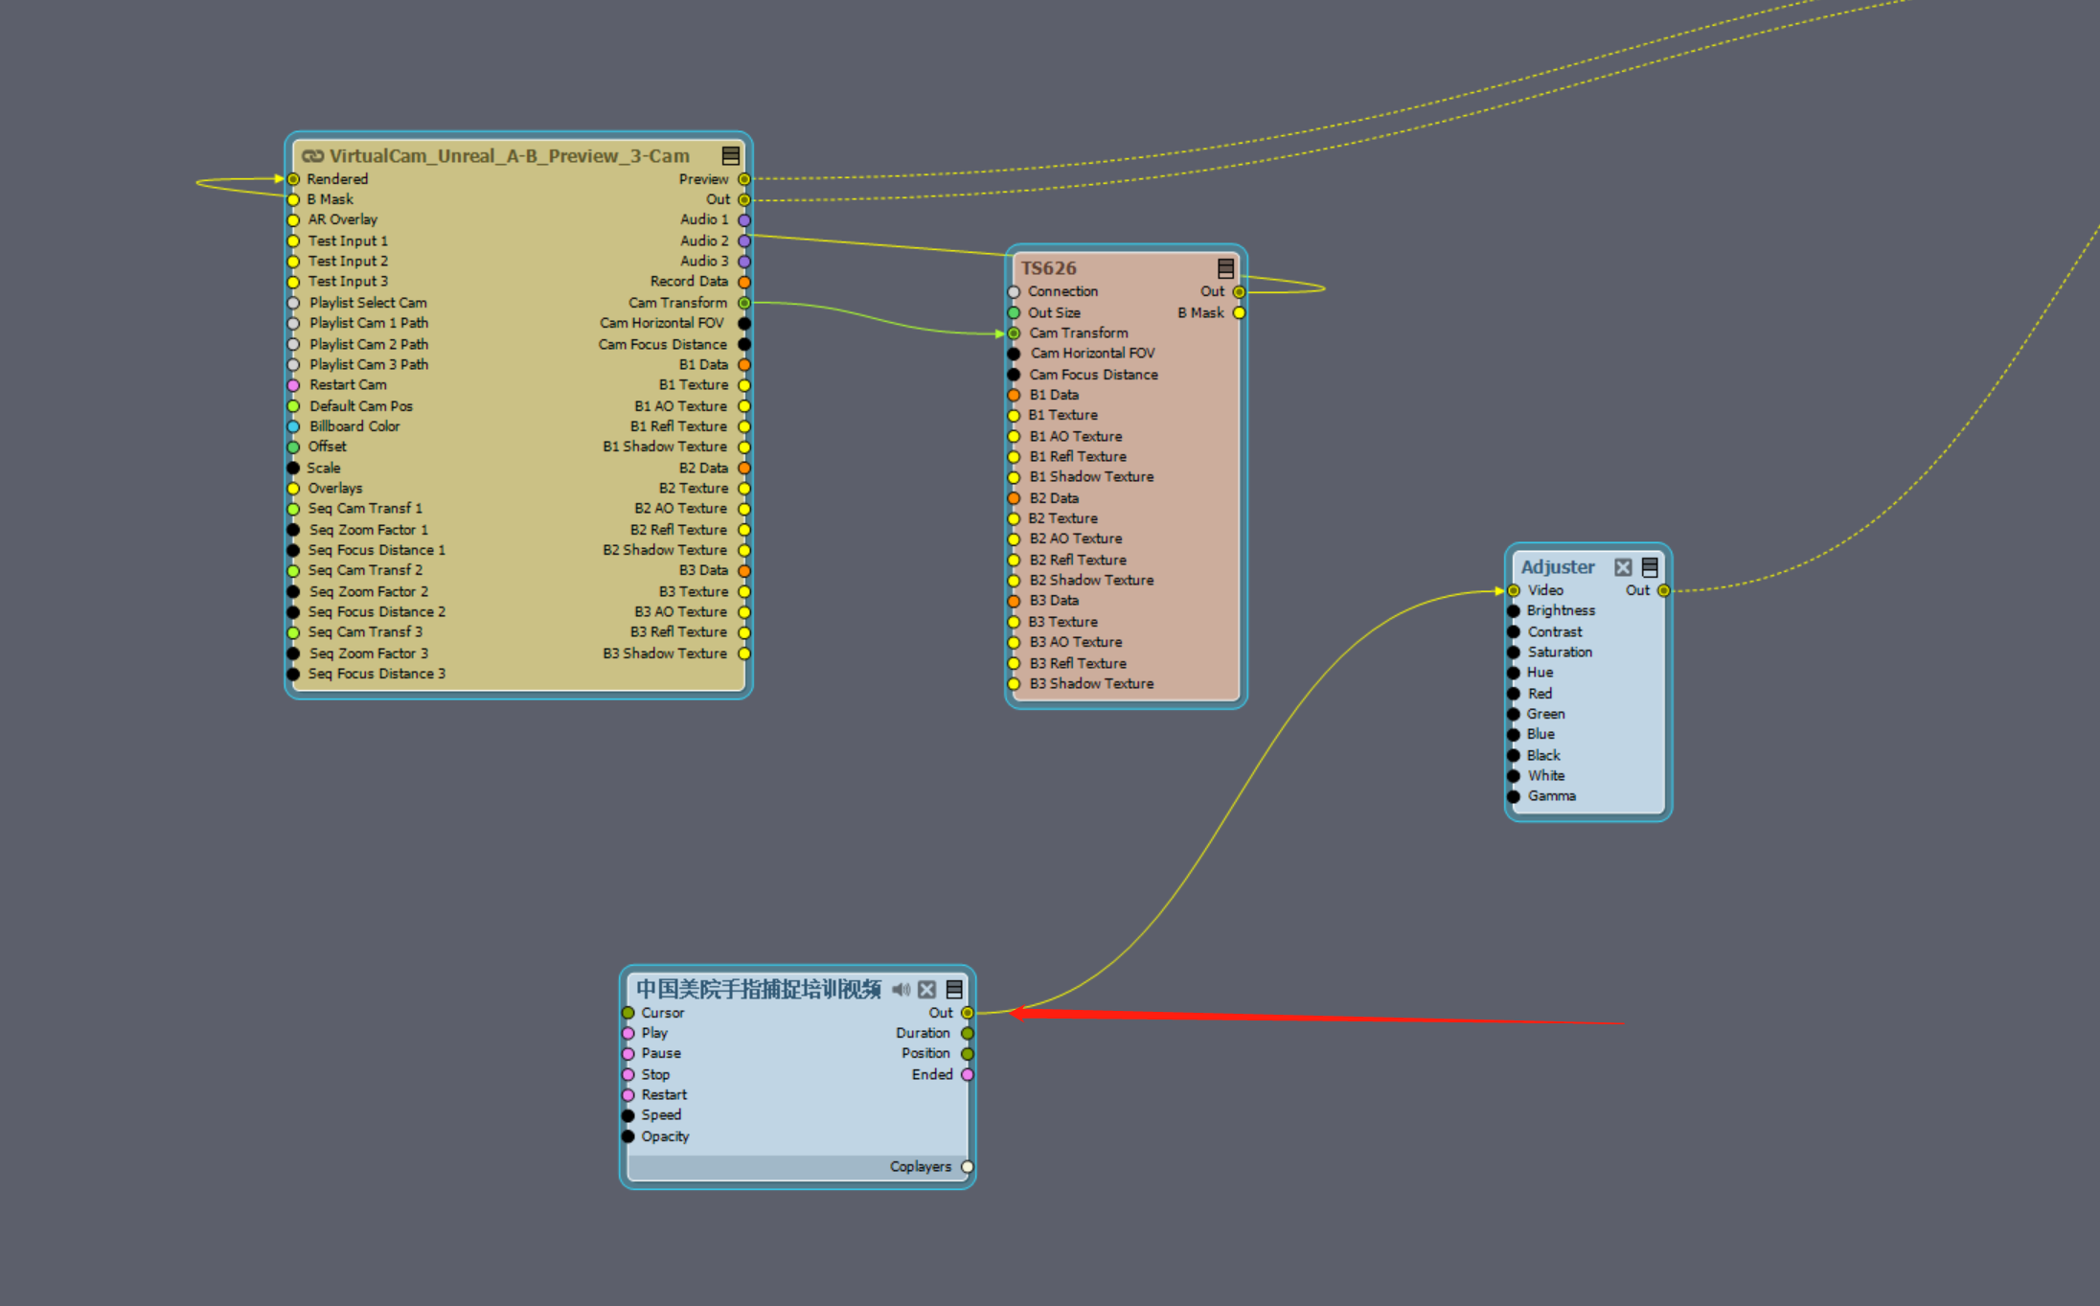This screenshot has width=2100, height=1306.
Task: Select the TS626 node title
Action: point(1049,268)
